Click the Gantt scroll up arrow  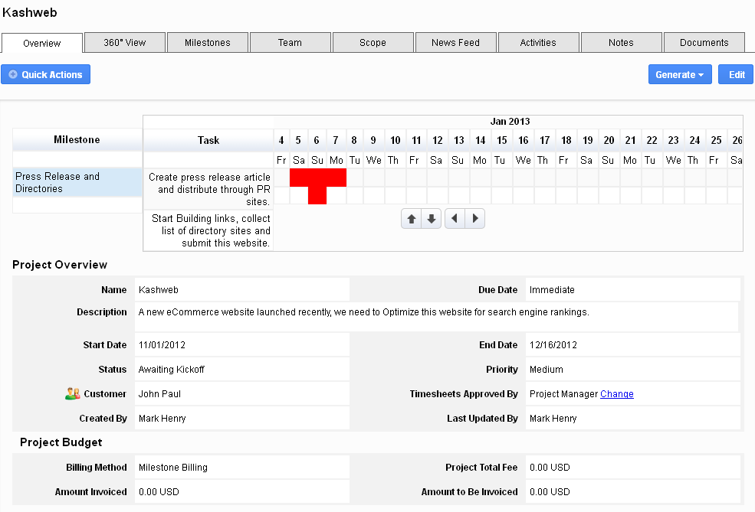(x=412, y=219)
